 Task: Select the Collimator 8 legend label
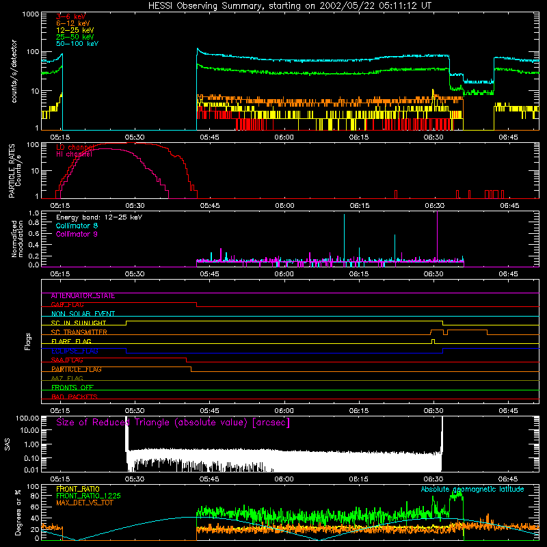(77, 226)
